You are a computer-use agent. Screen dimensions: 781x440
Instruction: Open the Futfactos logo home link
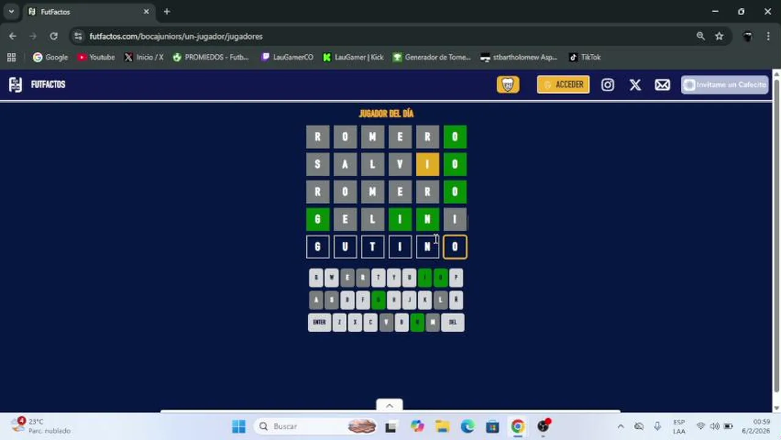37,84
